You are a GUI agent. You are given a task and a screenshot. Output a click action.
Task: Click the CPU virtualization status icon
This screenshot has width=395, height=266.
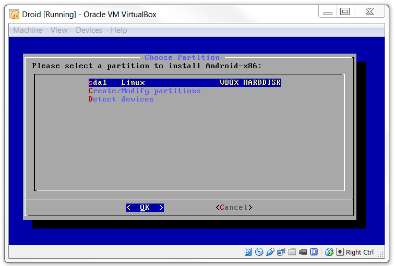(x=314, y=251)
